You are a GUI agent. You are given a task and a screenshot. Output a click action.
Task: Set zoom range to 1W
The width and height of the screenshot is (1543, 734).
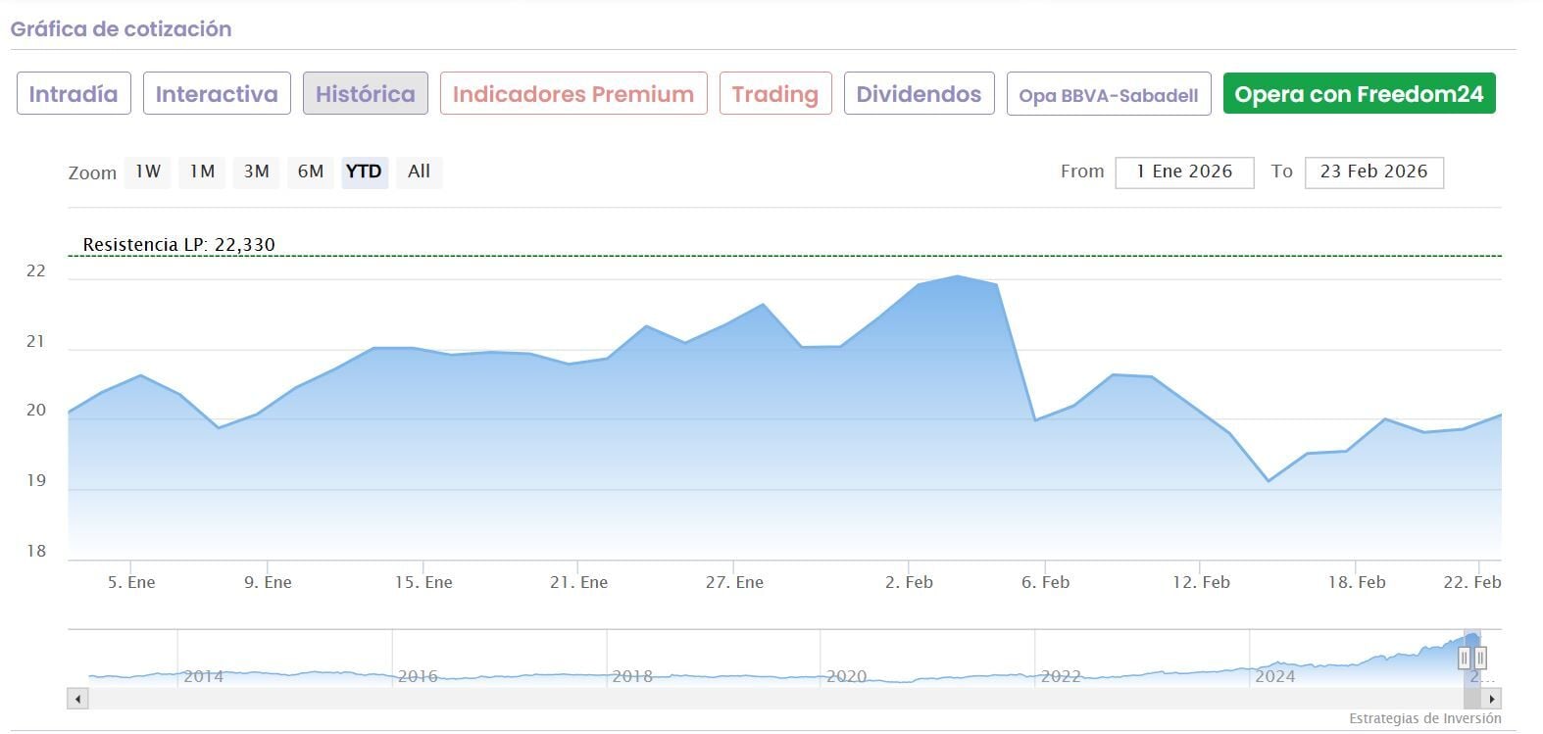[148, 171]
